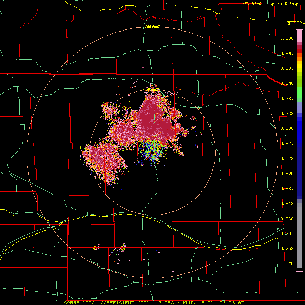Click the CORRELATION COEFFICIENT (CC) caption text

tap(107, 303)
